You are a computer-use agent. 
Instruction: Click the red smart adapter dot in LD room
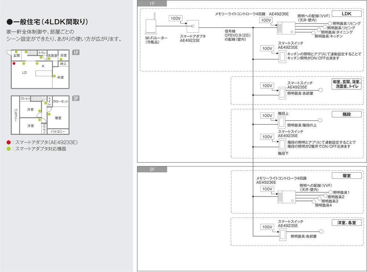(14, 63)
